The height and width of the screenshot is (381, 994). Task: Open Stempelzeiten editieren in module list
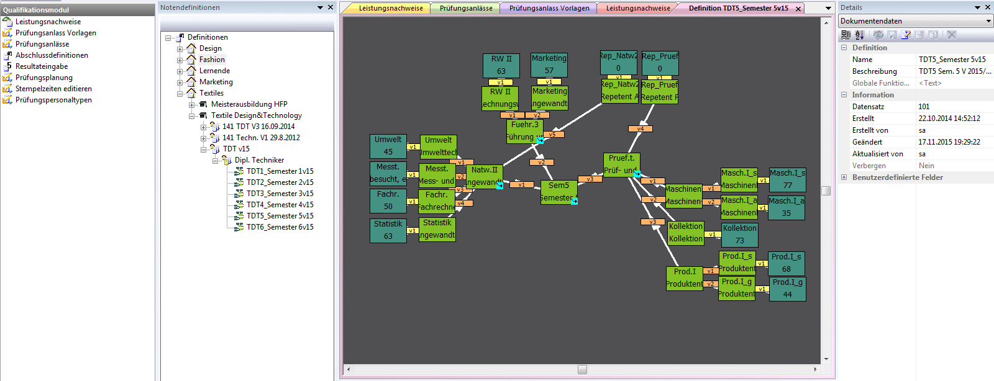pos(53,89)
